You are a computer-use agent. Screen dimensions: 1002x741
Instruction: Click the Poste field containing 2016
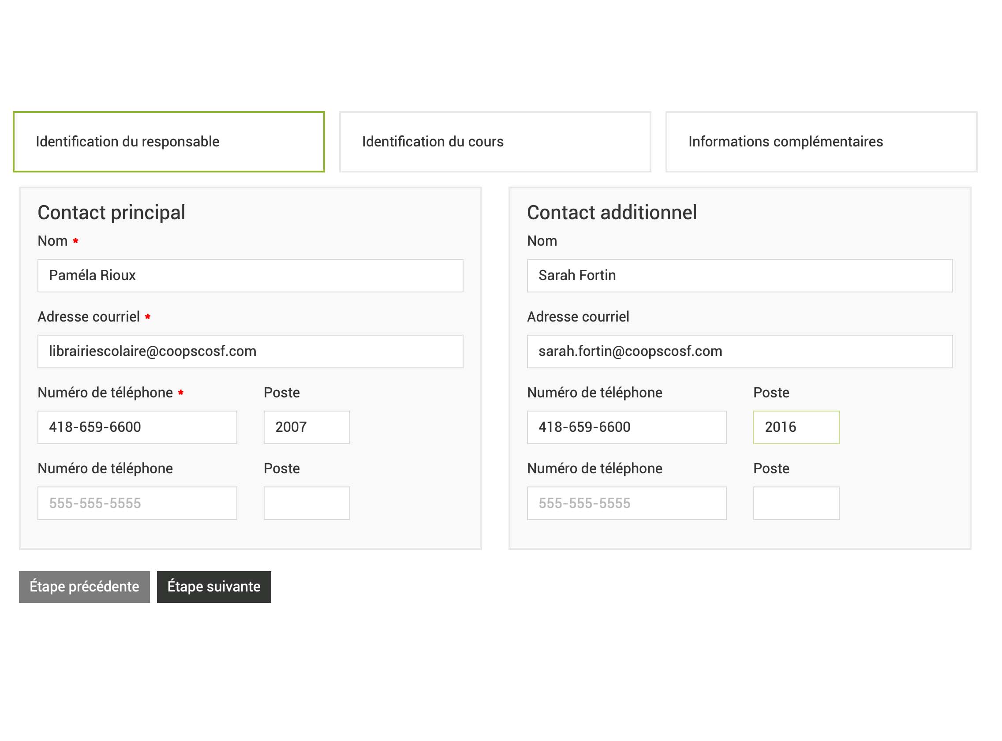pyautogui.click(x=796, y=427)
